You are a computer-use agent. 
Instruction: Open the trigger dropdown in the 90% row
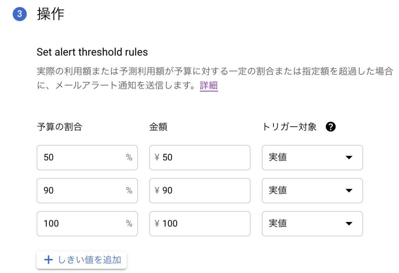tap(312, 190)
